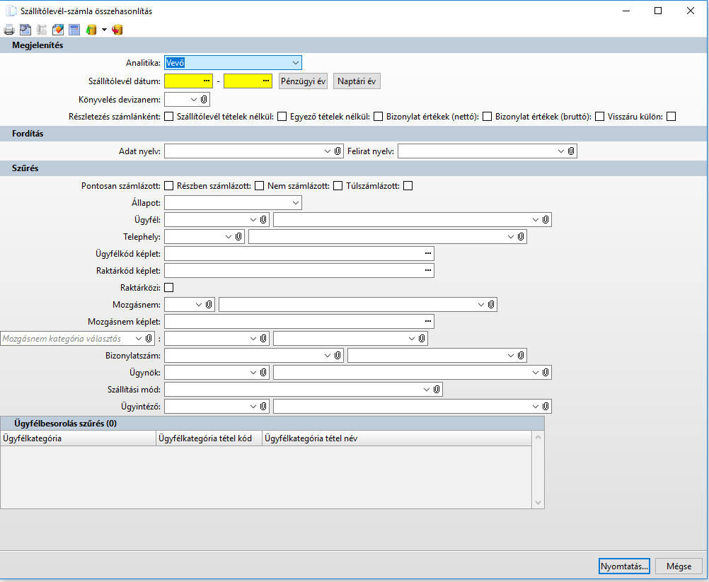This screenshot has height=582, width=709.
Task: Click the eraser clear form toolbar icon
Action: (x=58, y=30)
